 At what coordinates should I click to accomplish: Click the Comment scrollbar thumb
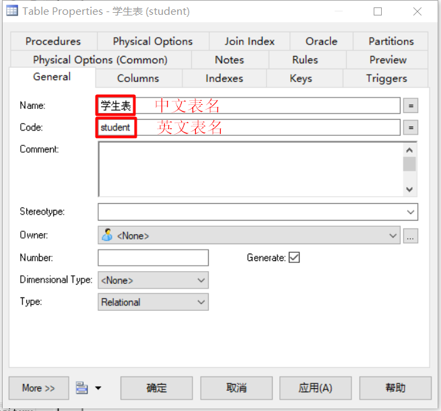point(409,164)
